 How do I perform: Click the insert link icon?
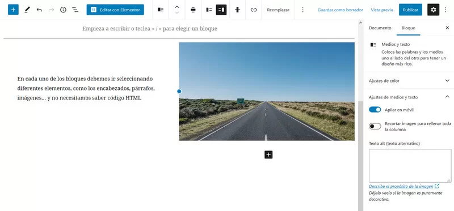pos(254,10)
